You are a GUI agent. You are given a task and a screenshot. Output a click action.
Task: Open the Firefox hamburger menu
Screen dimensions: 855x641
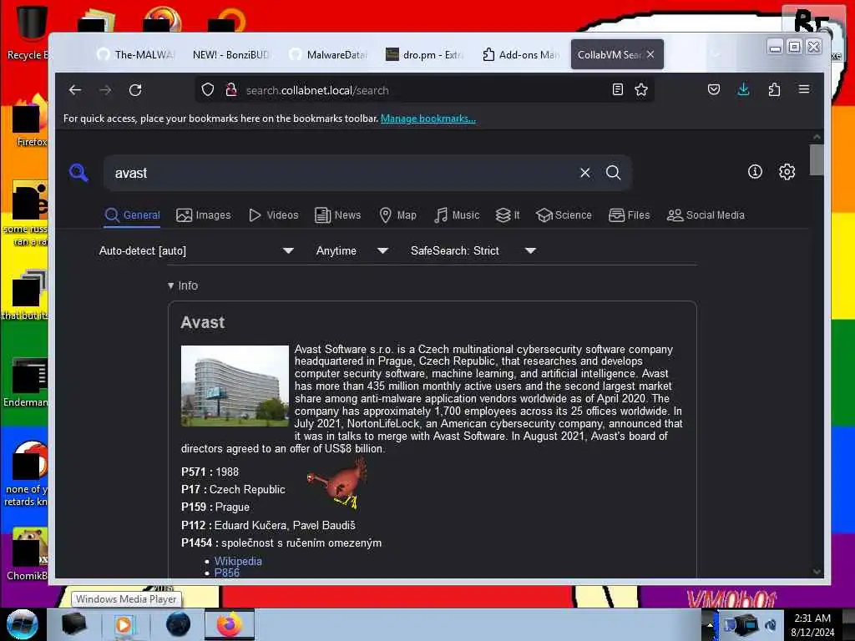(804, 89)
